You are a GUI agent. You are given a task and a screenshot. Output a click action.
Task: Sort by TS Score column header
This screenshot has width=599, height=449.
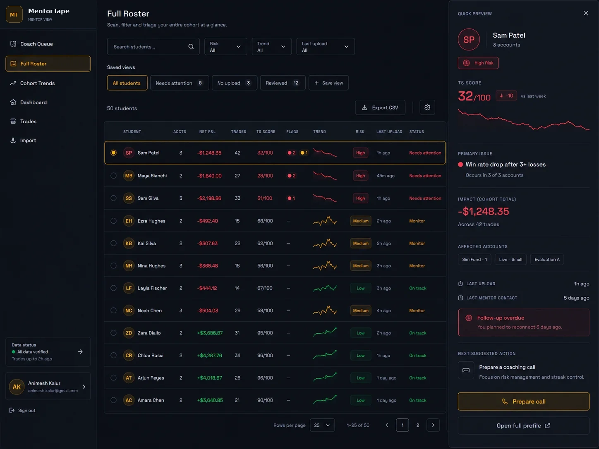(x=266, y=131)
